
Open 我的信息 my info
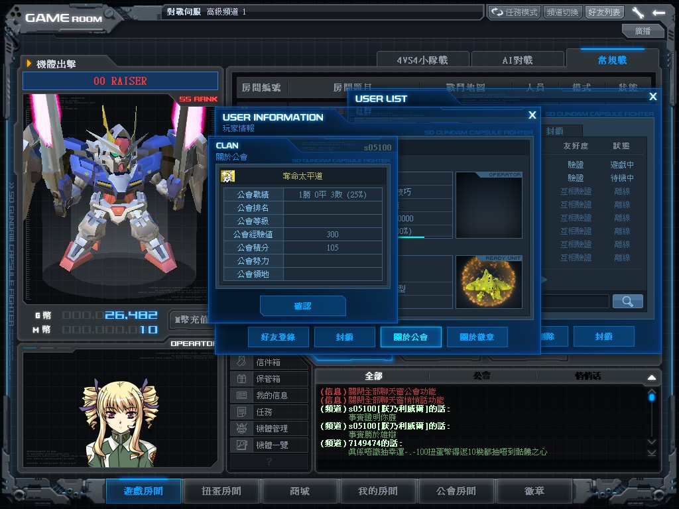tap(269, 395)
